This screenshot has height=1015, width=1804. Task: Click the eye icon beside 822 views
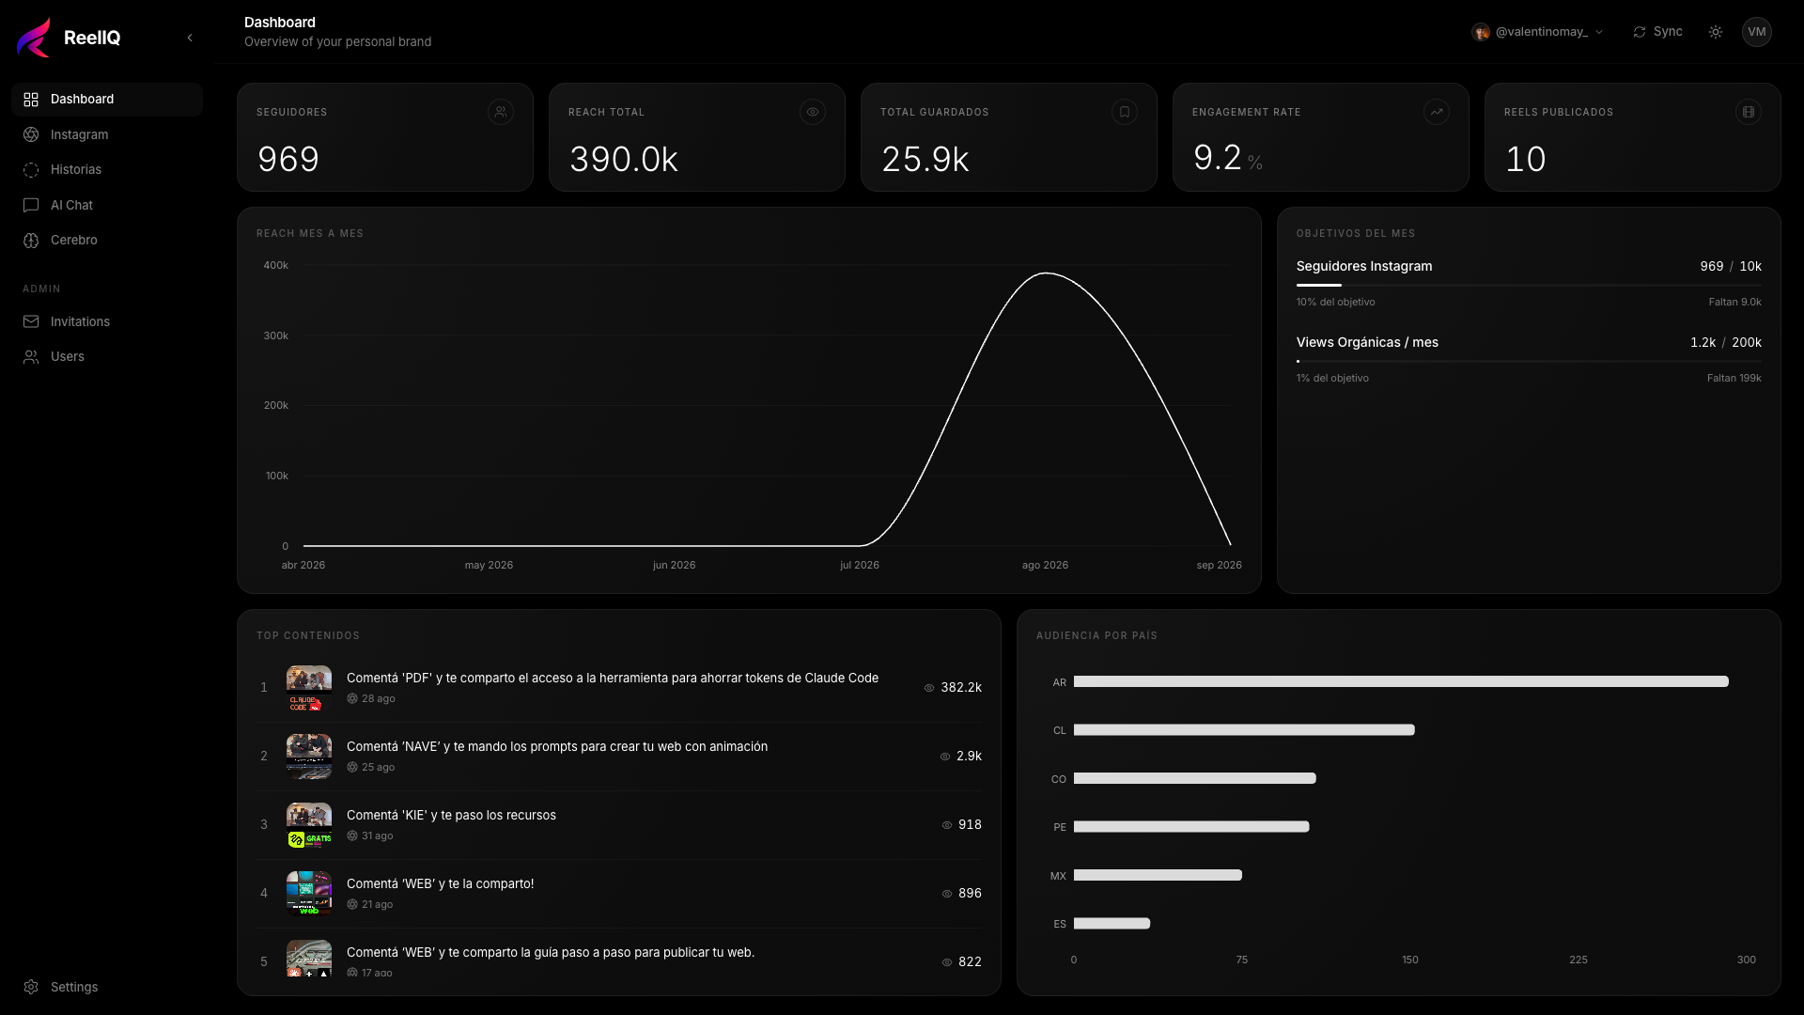click(x=947, y=962)
